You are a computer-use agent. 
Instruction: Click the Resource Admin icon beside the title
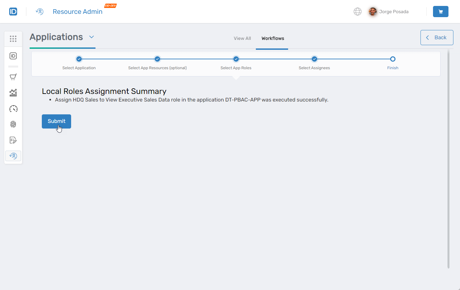coord(40,12)
